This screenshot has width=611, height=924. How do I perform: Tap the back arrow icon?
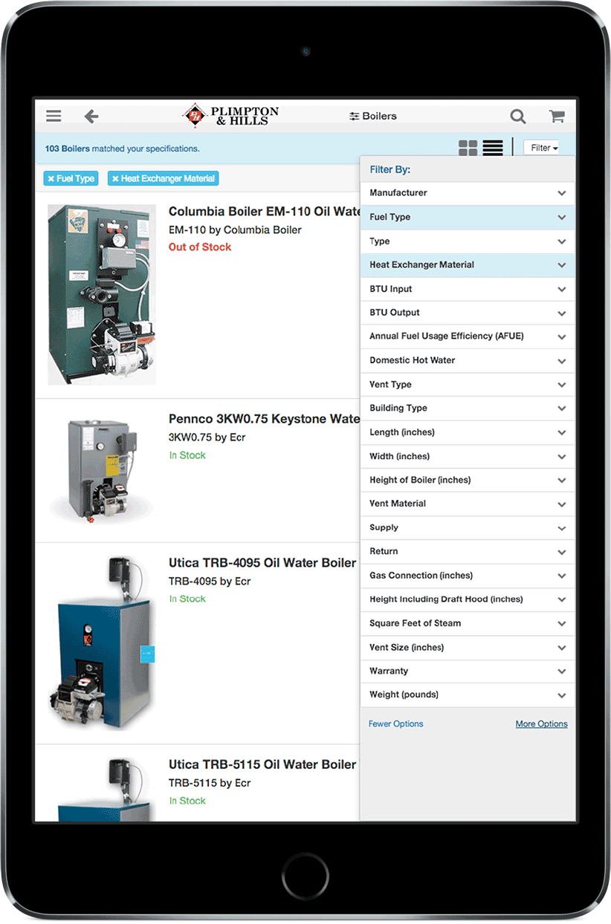pos(91,116)
